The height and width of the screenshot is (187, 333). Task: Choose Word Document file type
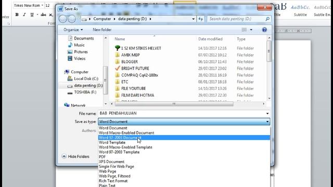[x=184, y=128]
